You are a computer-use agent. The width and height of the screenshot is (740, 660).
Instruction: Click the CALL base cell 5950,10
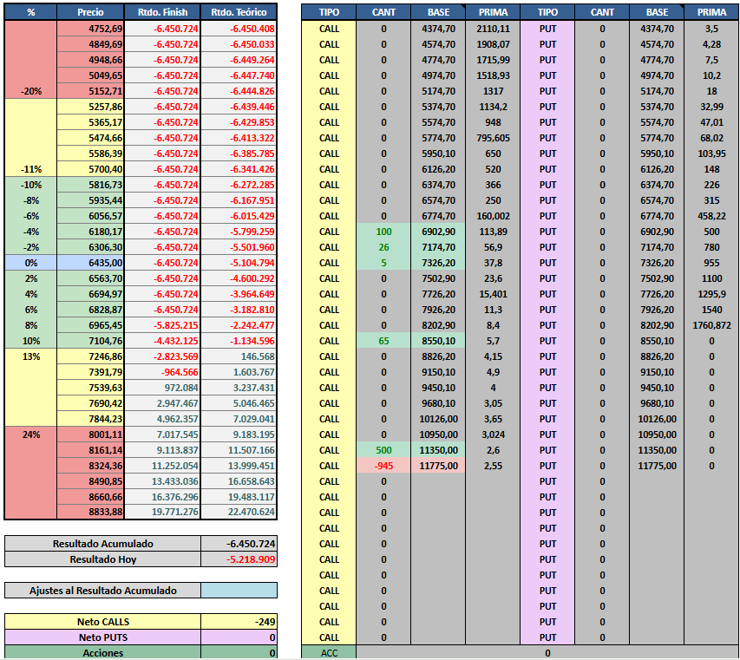(438, 154)
